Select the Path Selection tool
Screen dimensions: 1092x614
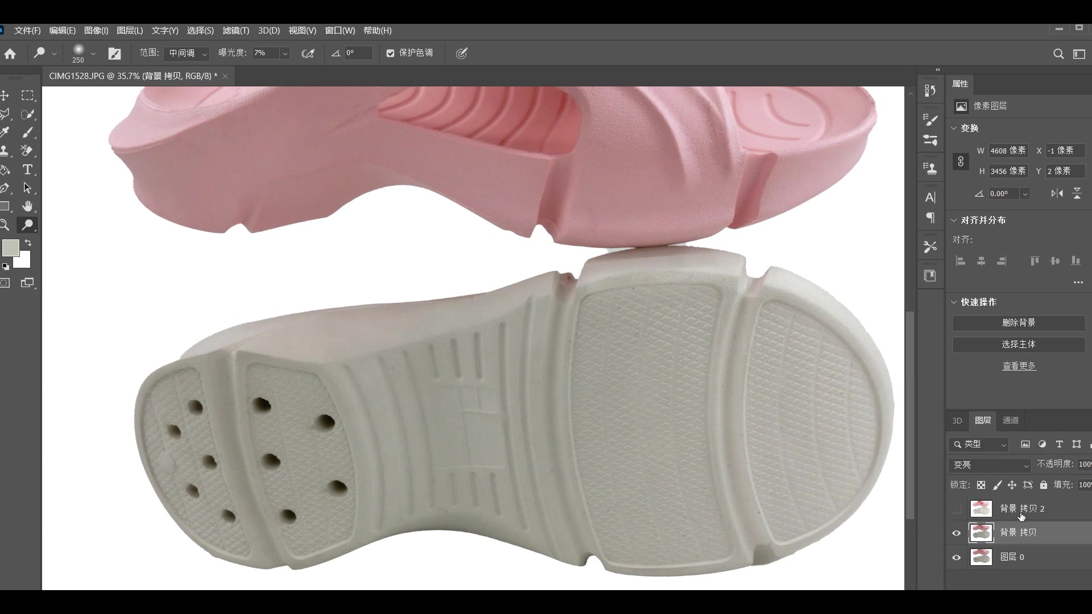click(27, 188)
